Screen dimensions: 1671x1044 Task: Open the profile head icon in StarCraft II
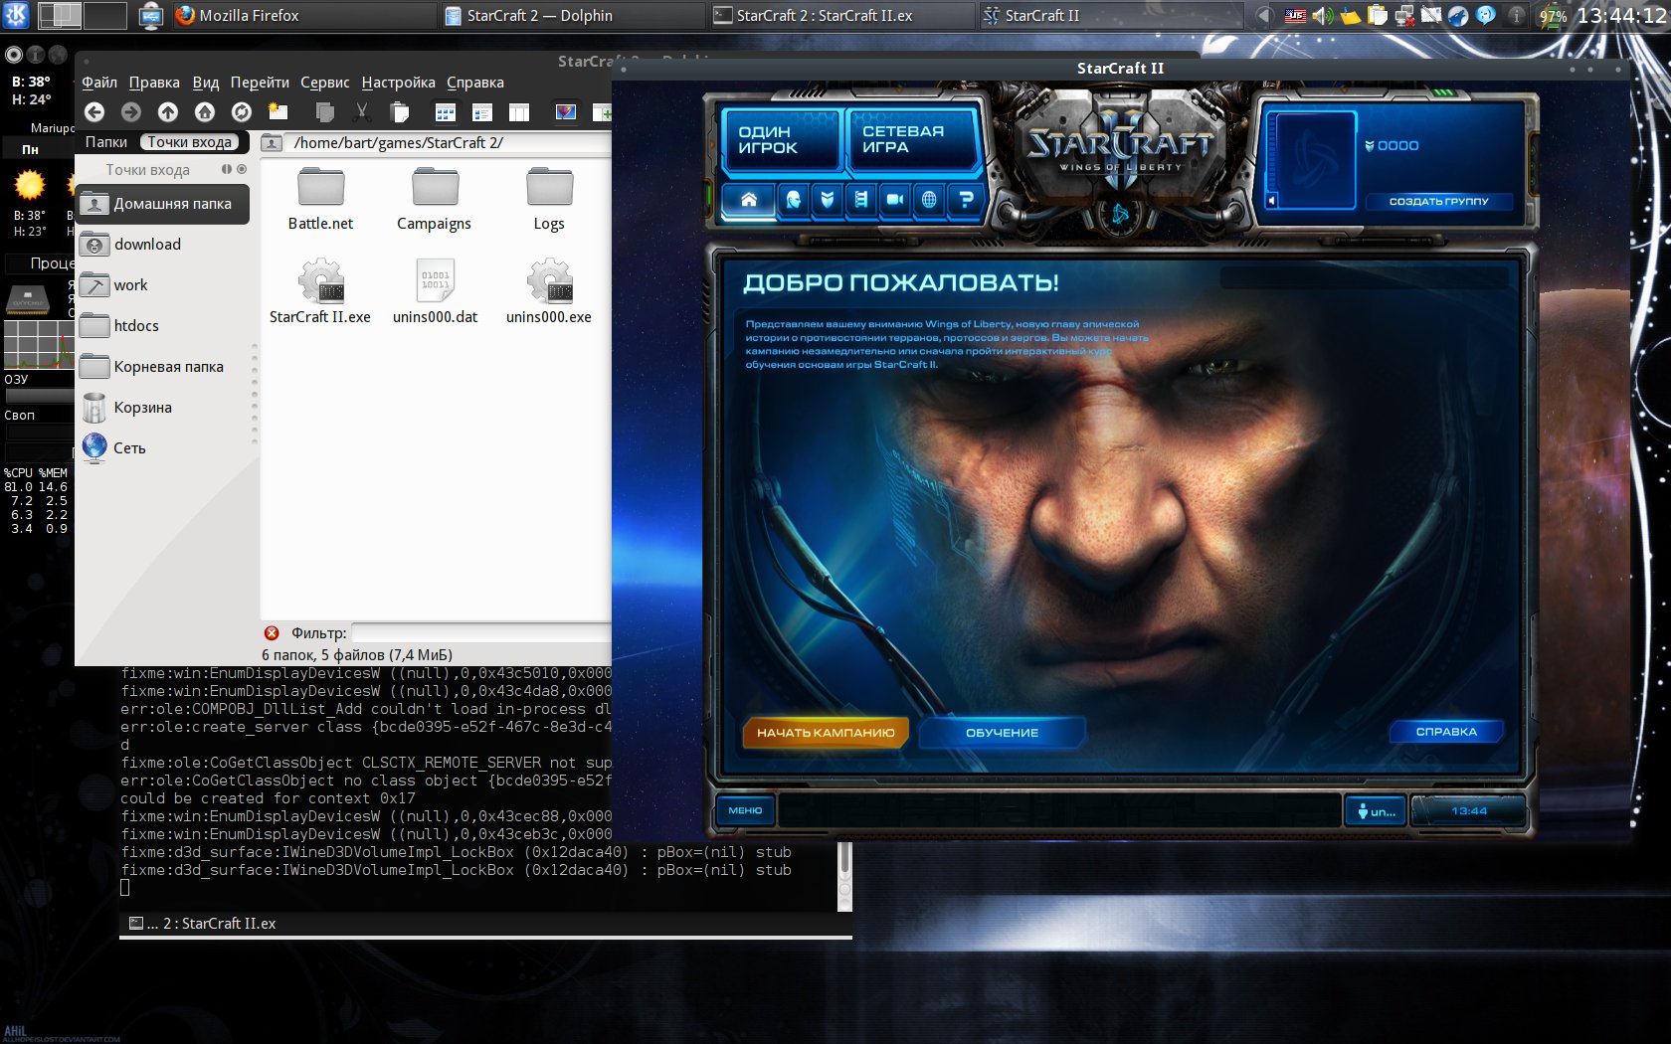click(794, 200)
